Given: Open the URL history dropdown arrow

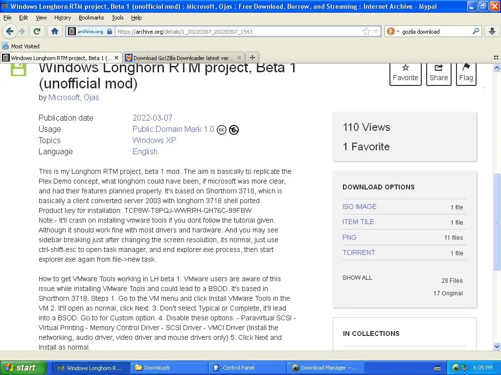Looking at the screenshot, I should click(376, 31).
